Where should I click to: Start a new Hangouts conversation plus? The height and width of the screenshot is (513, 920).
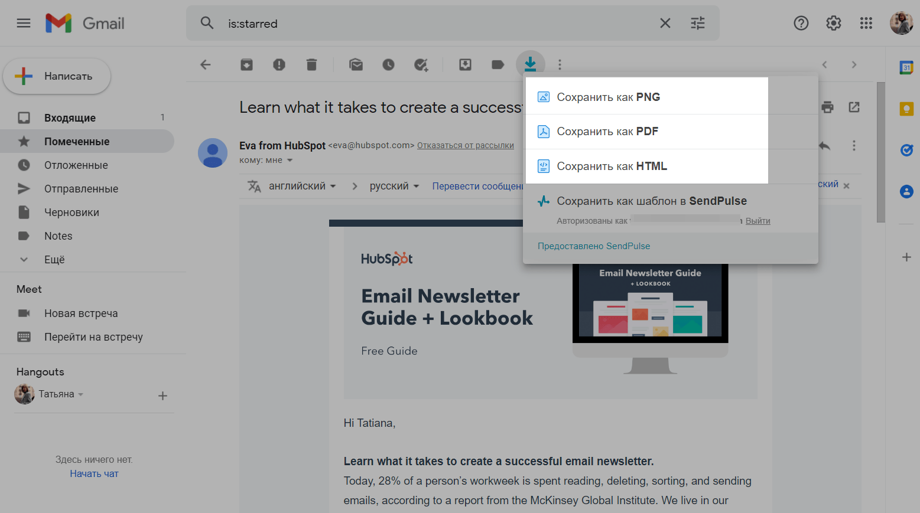[x=163, y=396]
